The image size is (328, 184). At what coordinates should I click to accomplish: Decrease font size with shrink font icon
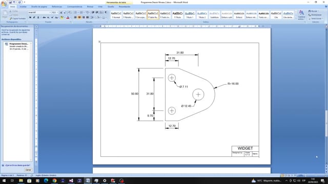pos(65,12)
